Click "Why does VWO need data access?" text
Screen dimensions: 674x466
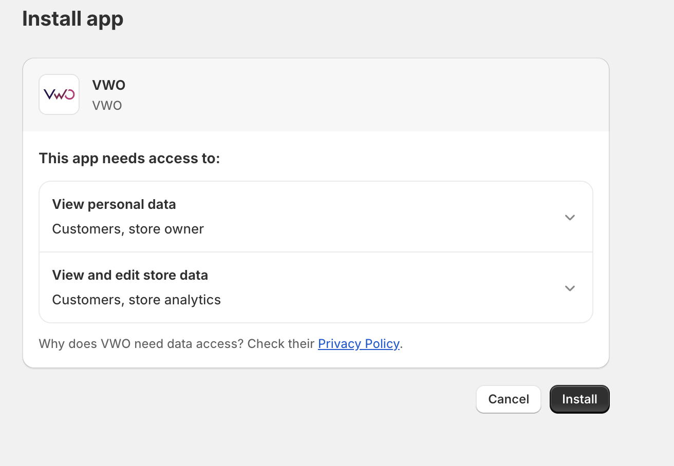[141, 344]
